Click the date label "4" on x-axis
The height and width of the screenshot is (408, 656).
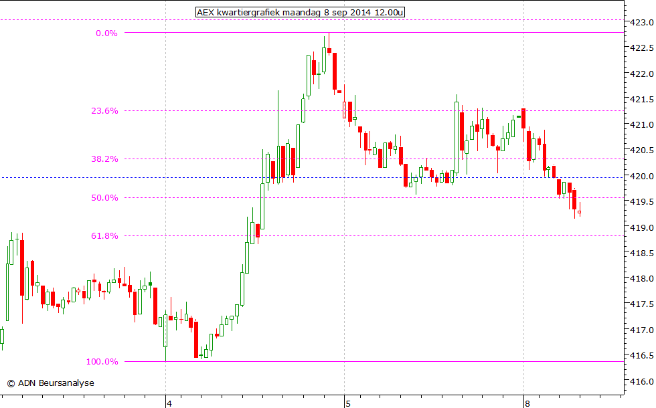(x=171, y=403)
